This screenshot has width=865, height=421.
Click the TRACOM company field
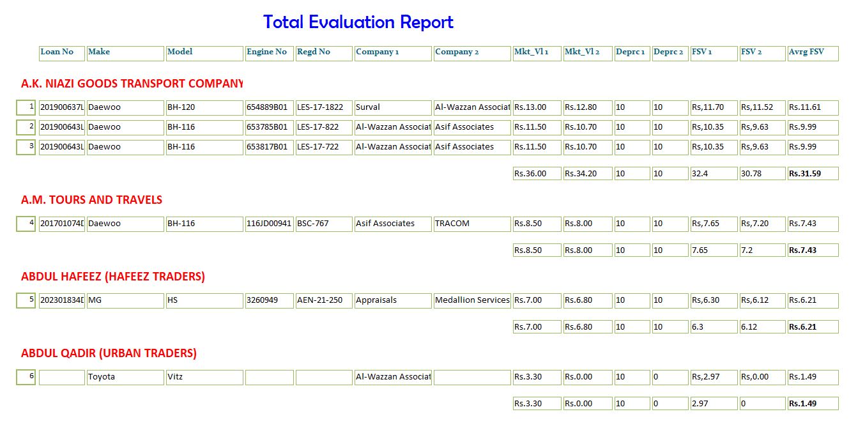tap(471, 224)
